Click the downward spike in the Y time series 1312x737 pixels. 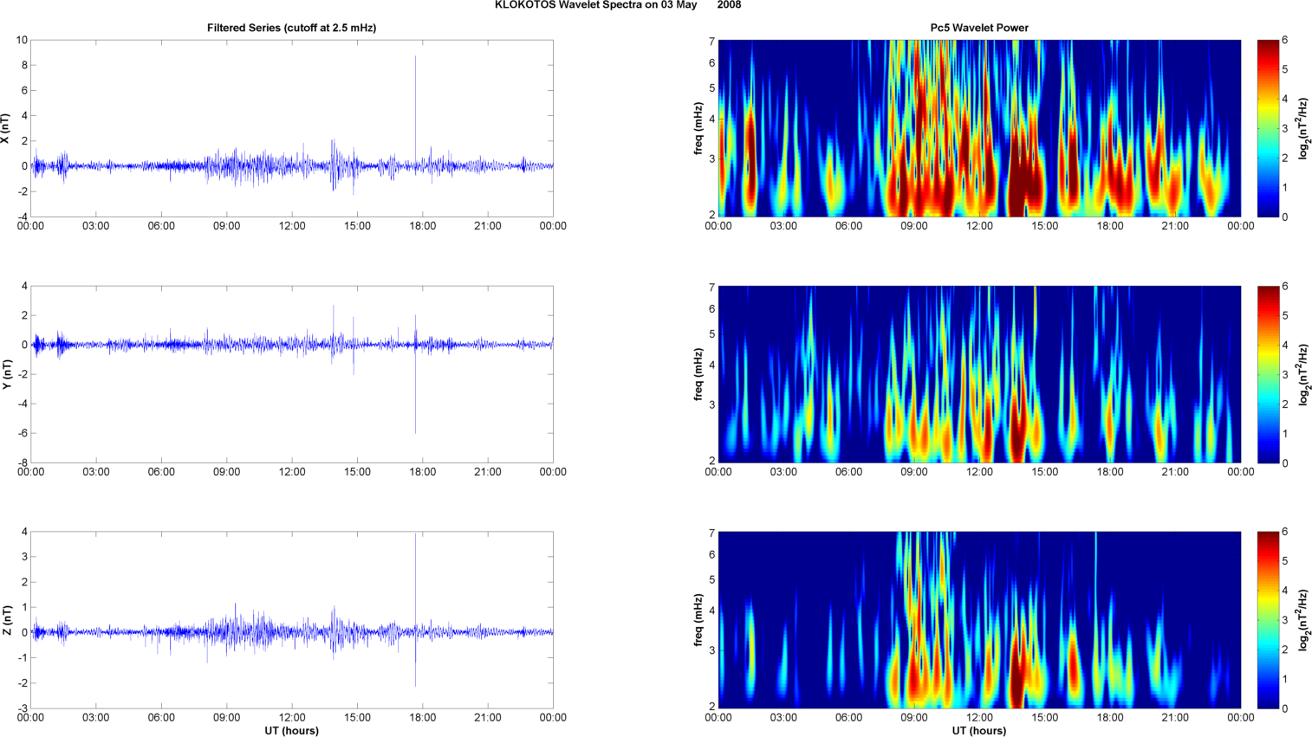point(415,390)
